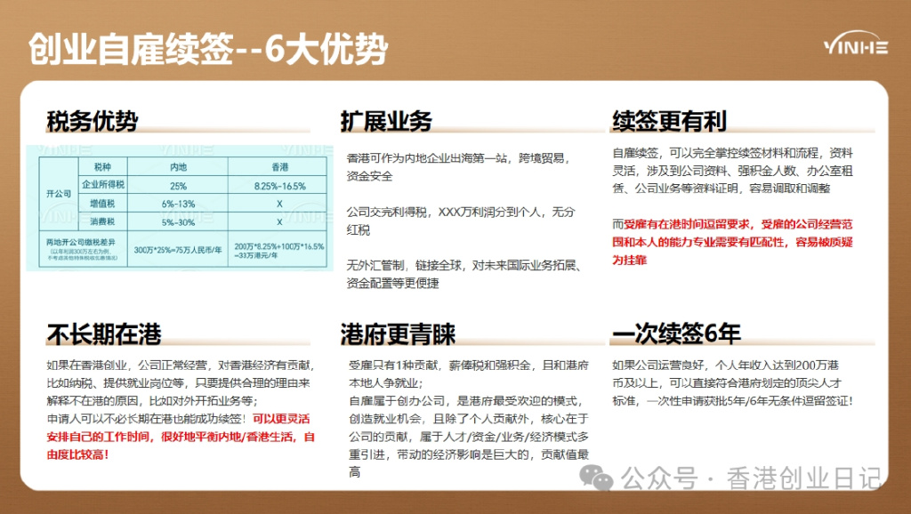Click the sentence 申请人可以不必长期在港也能成功续签

[147, 419]
